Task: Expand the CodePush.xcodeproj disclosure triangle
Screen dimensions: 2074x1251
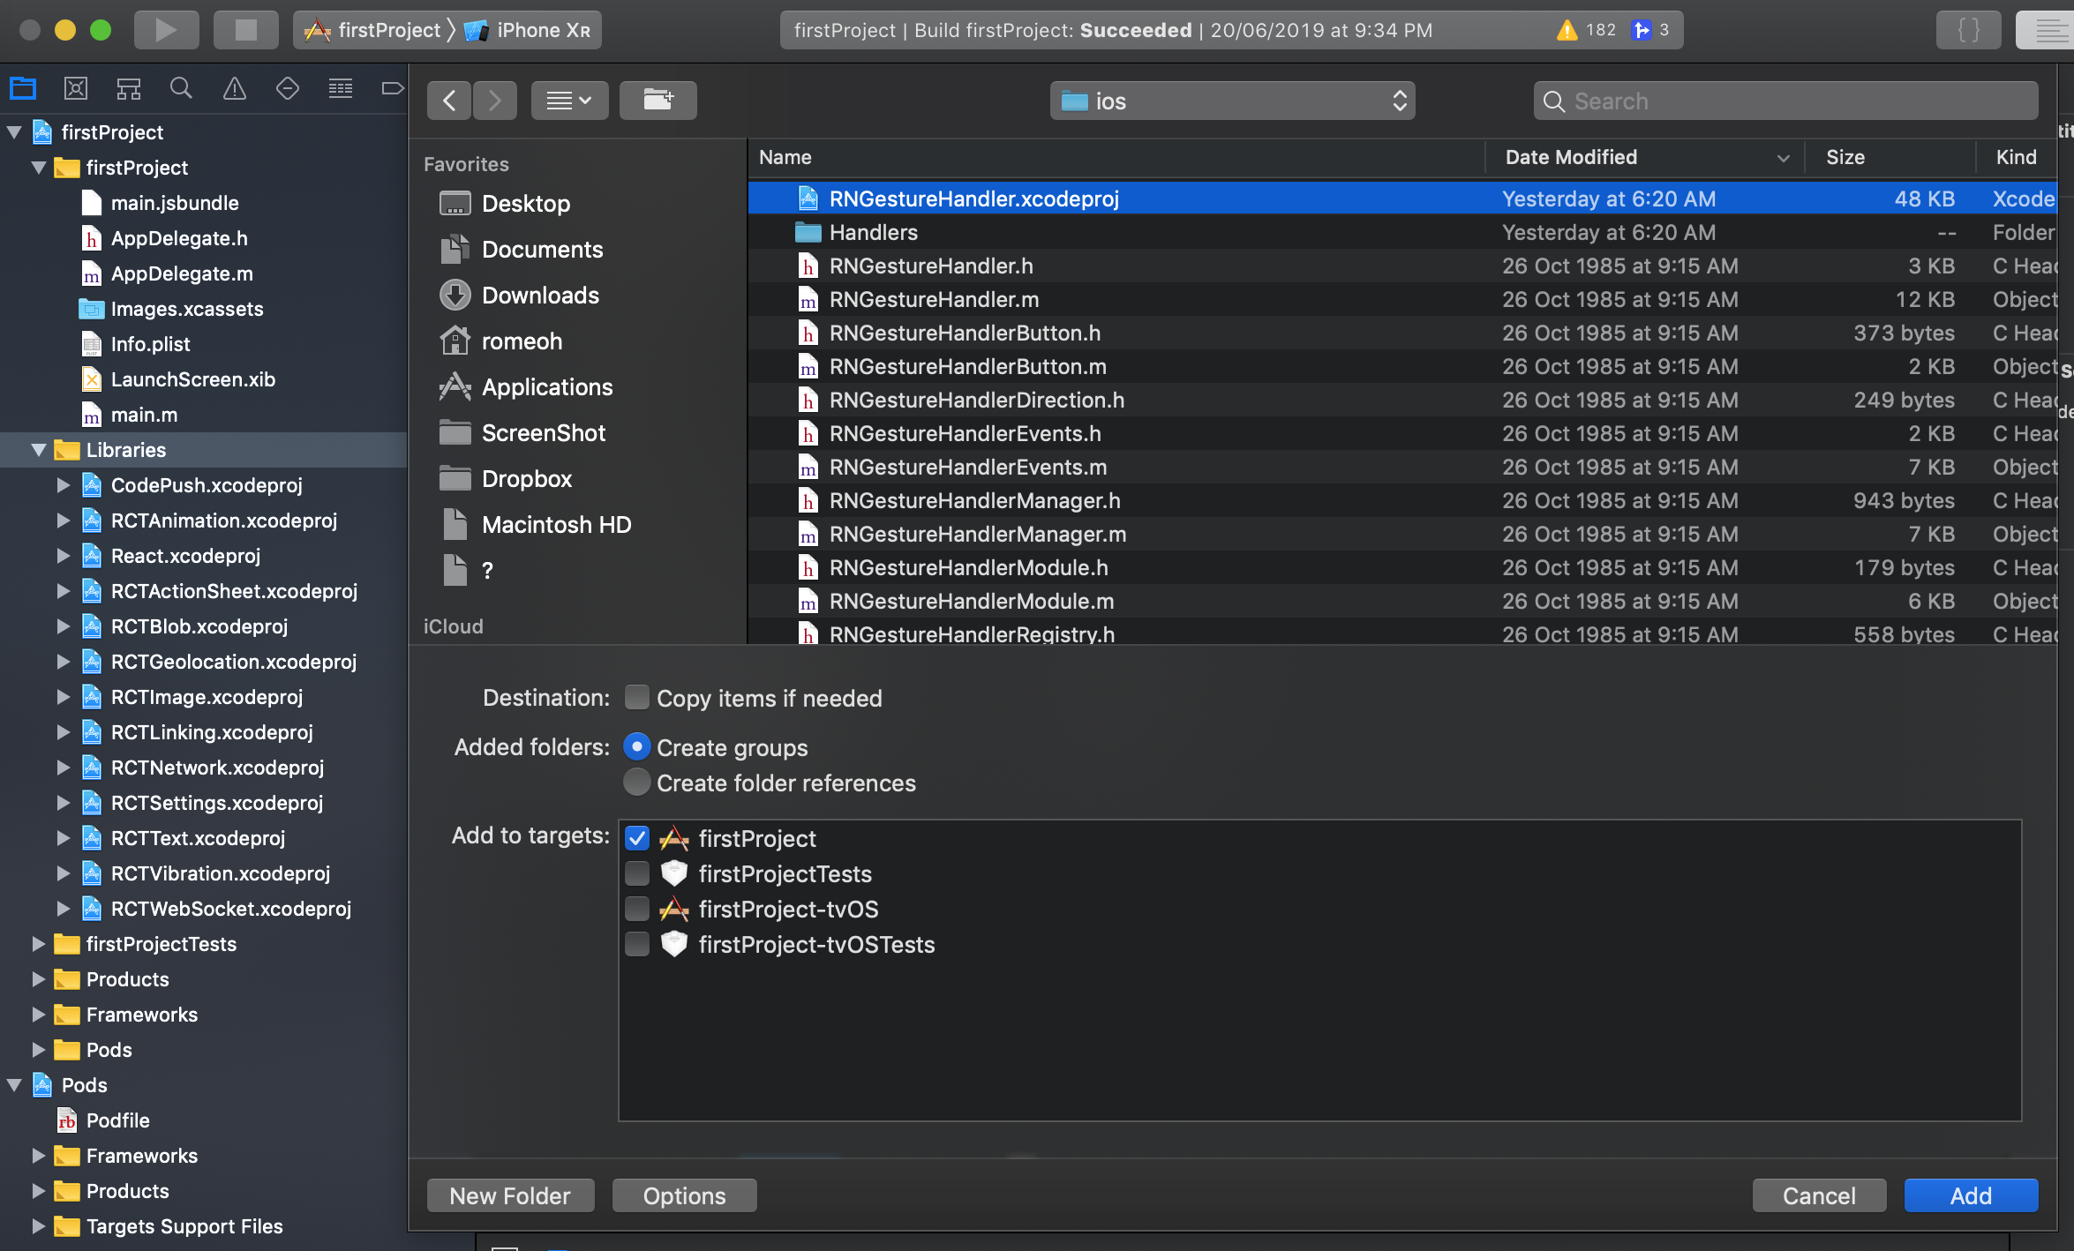Action: [x=63, y=485]
